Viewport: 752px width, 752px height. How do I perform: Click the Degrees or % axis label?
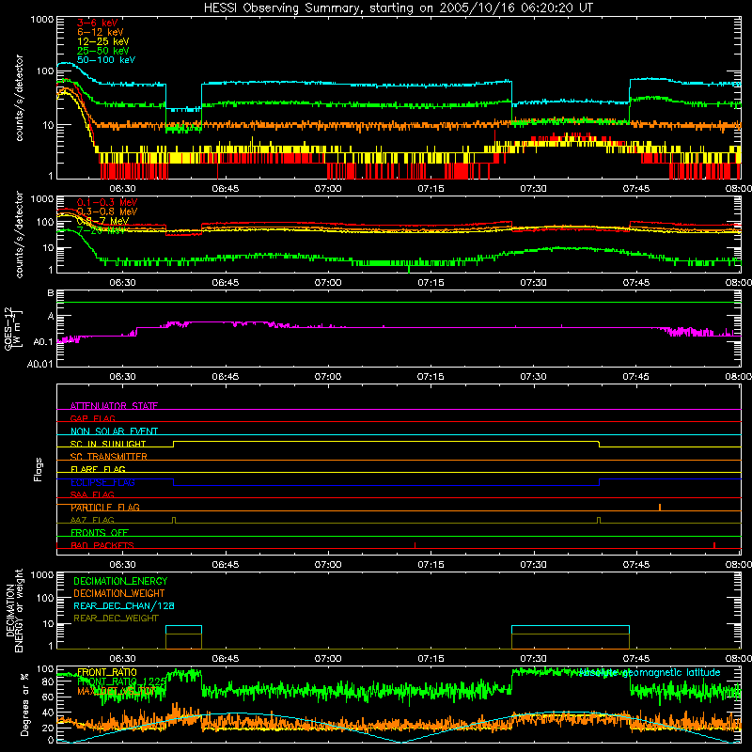pyautogui.click(x=24, y=704)
